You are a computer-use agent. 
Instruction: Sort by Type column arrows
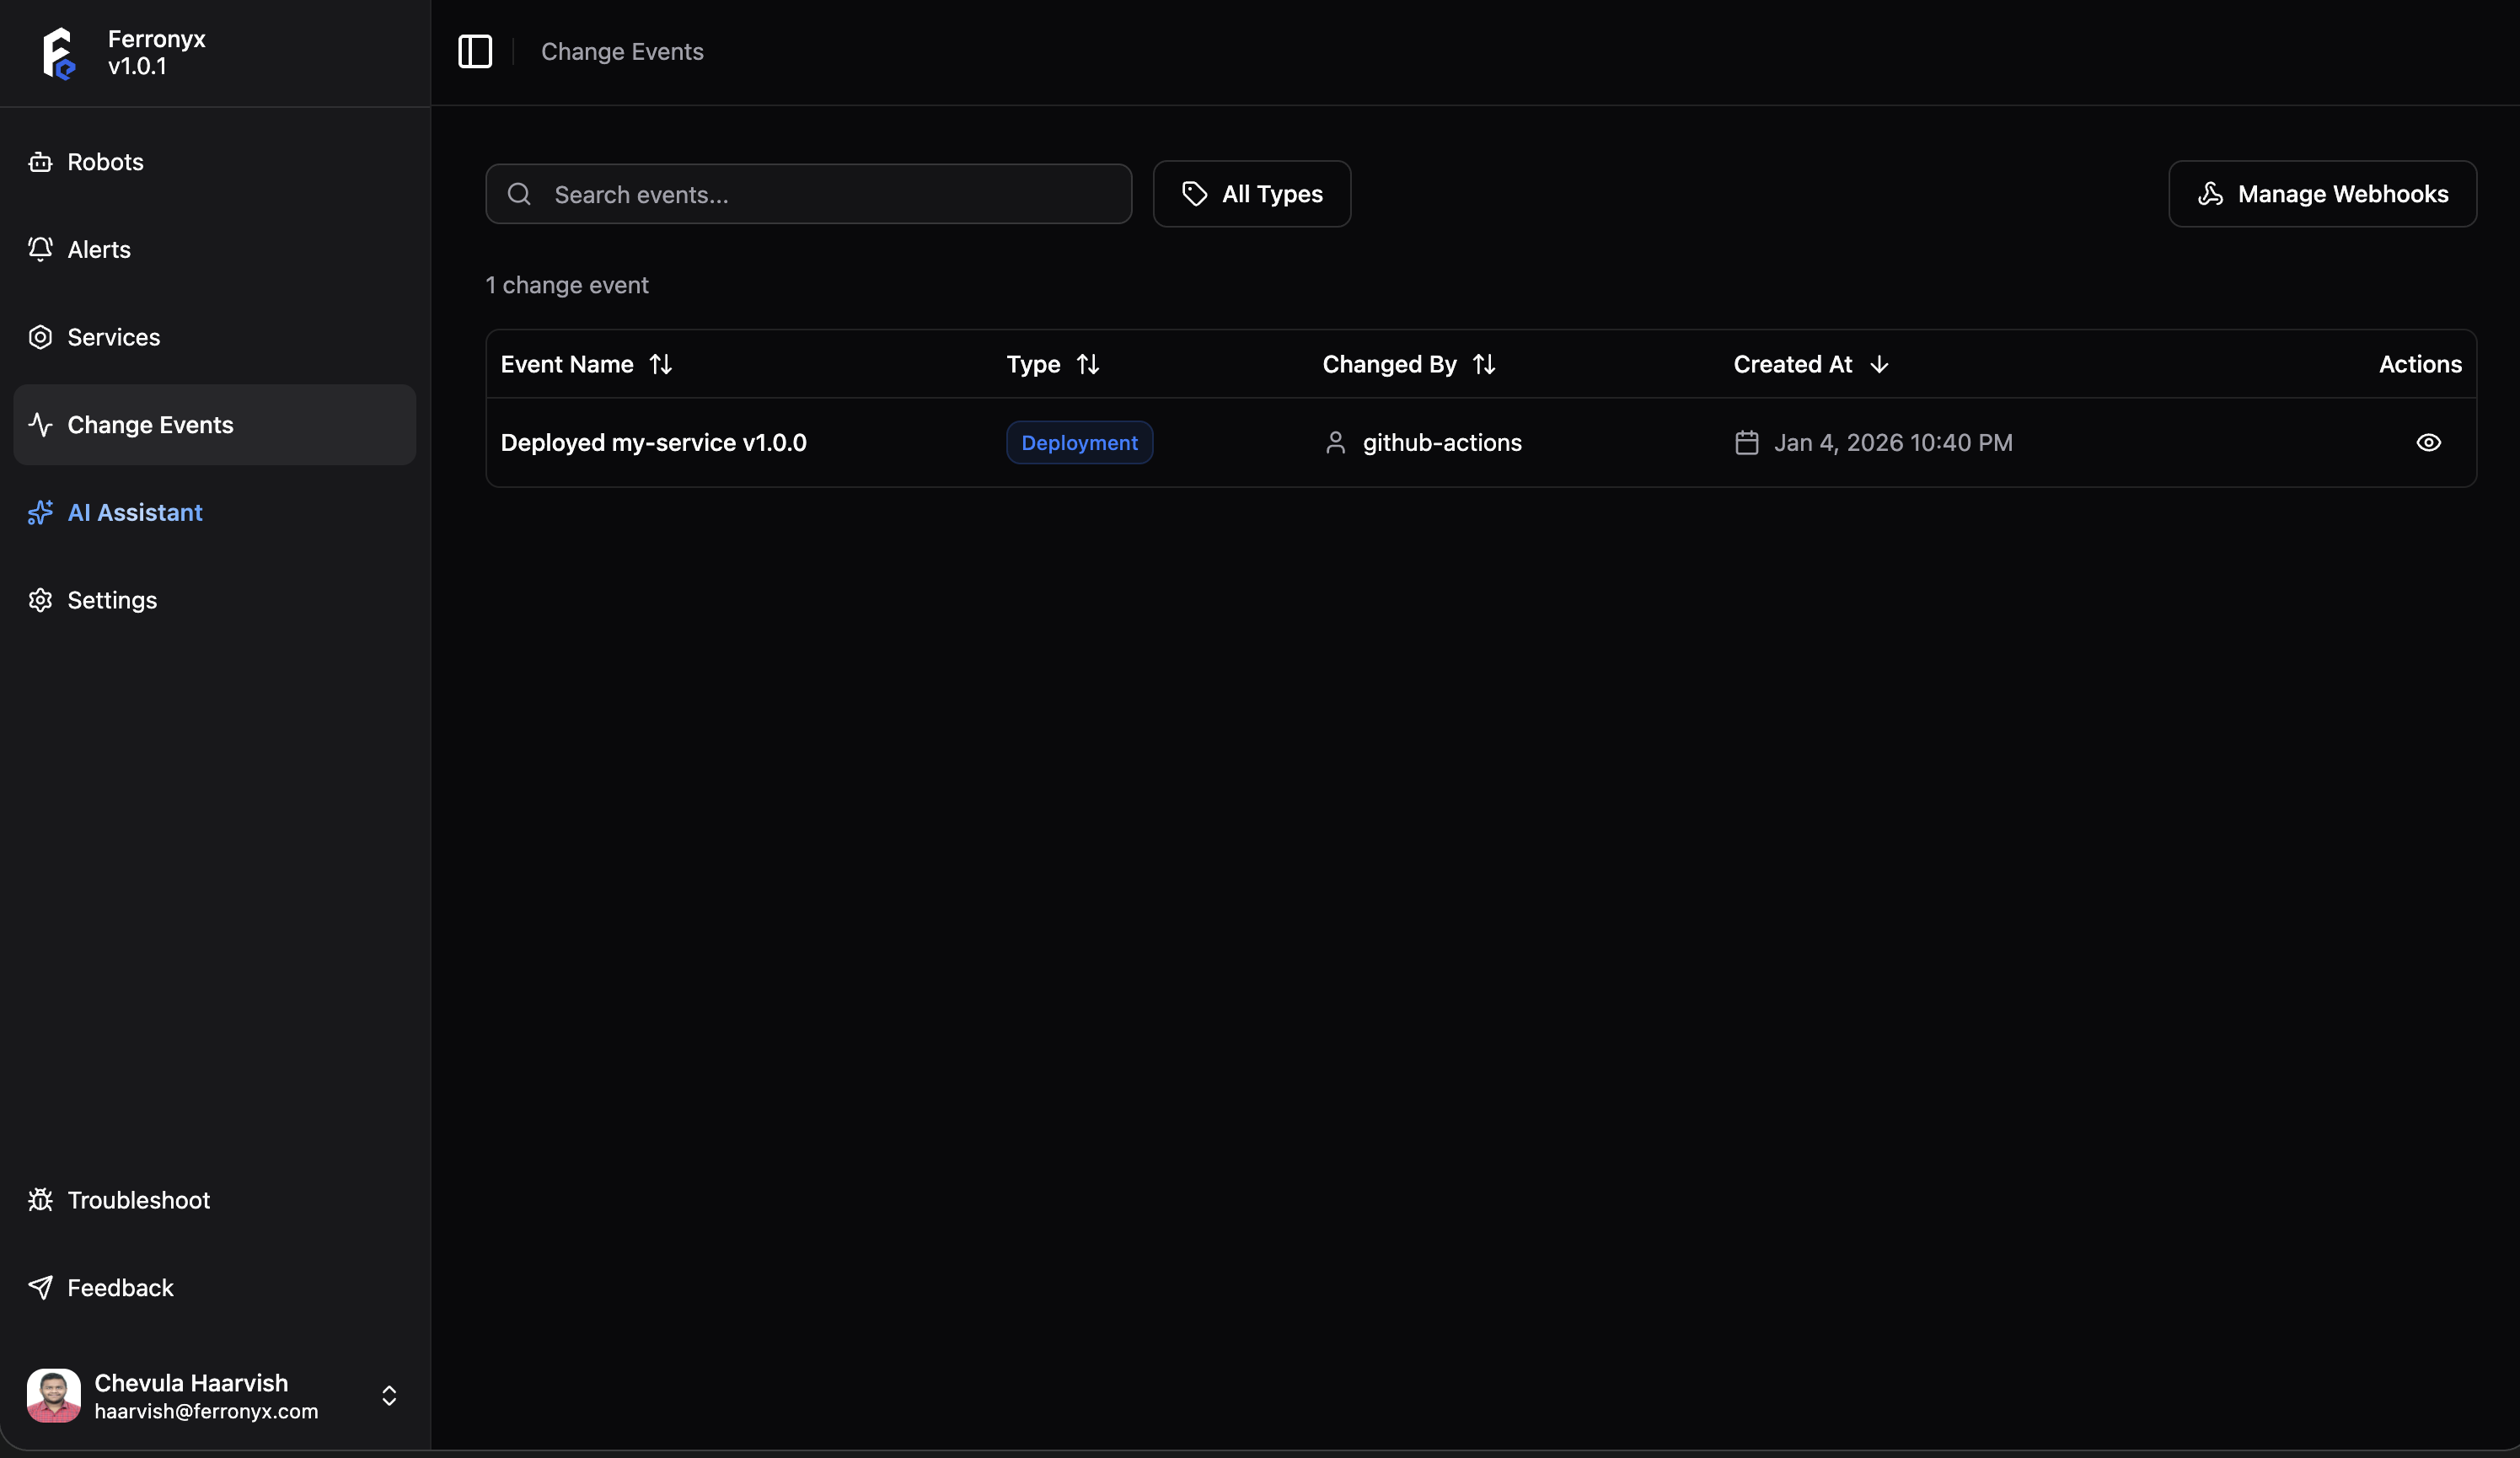[x=1087, y=364]
